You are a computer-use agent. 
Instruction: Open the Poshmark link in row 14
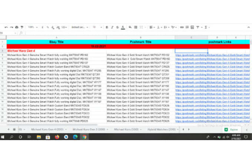(212, 94)
